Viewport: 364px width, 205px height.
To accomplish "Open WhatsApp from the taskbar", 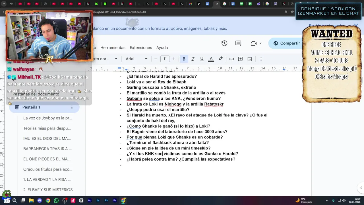I will 56,200.
